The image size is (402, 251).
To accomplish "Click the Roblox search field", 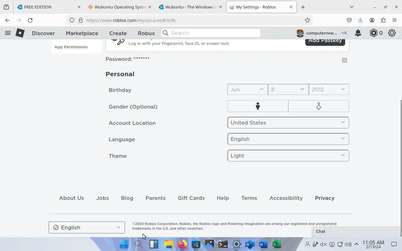I will coord(211,33).
